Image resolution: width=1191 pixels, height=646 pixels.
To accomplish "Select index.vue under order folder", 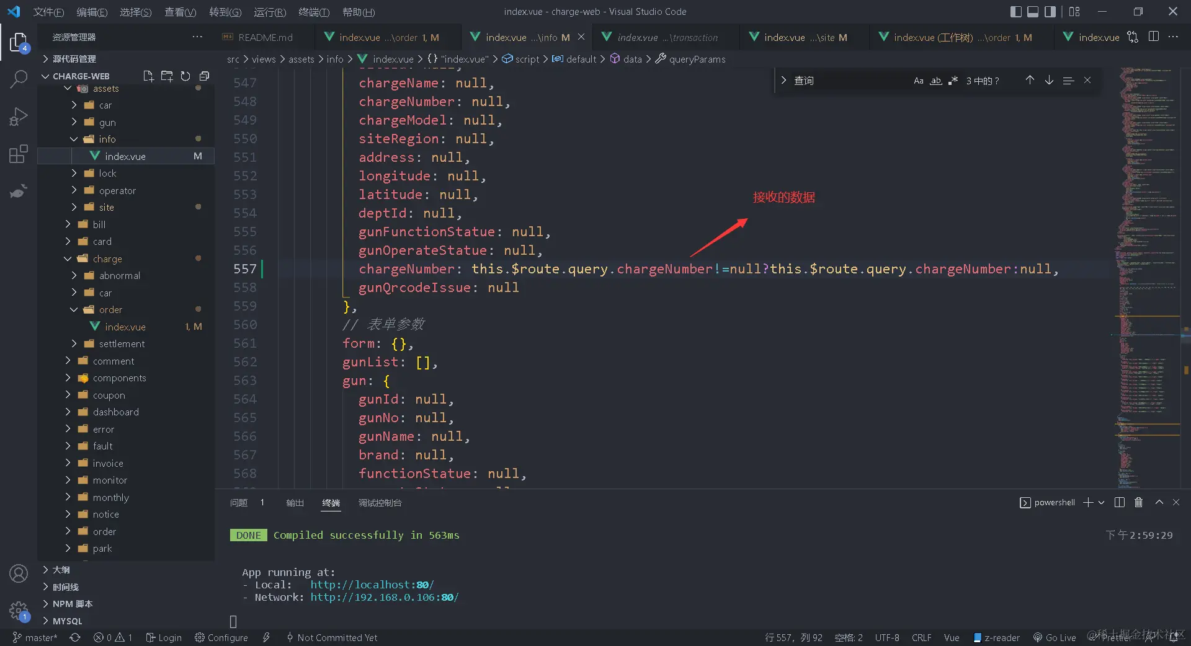I will [x=127, y=327].
